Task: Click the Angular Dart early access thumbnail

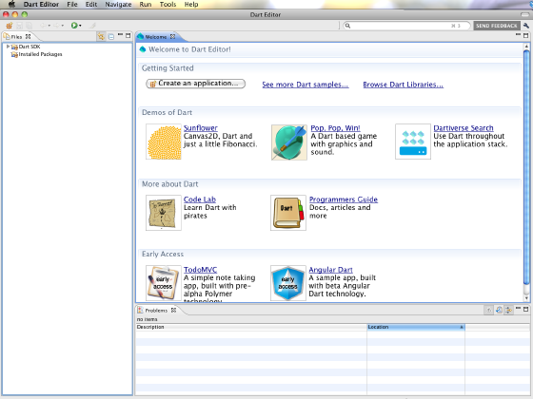Action: coord(288,283)
